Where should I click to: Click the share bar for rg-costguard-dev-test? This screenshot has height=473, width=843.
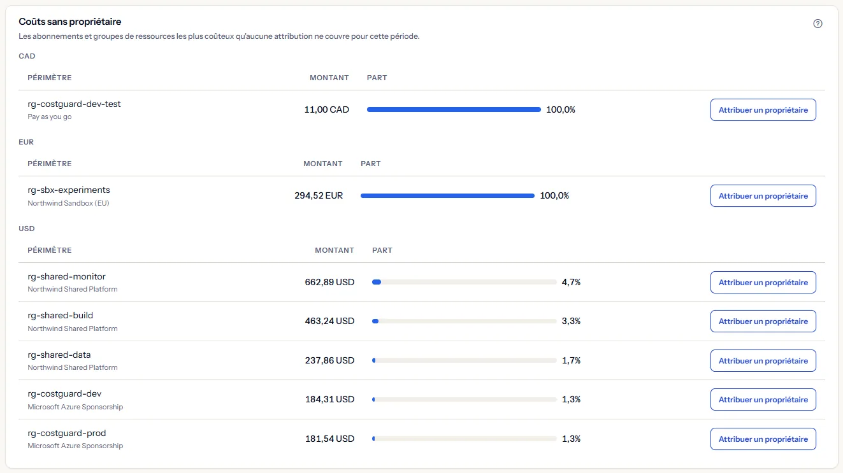[x=454, y=109]
